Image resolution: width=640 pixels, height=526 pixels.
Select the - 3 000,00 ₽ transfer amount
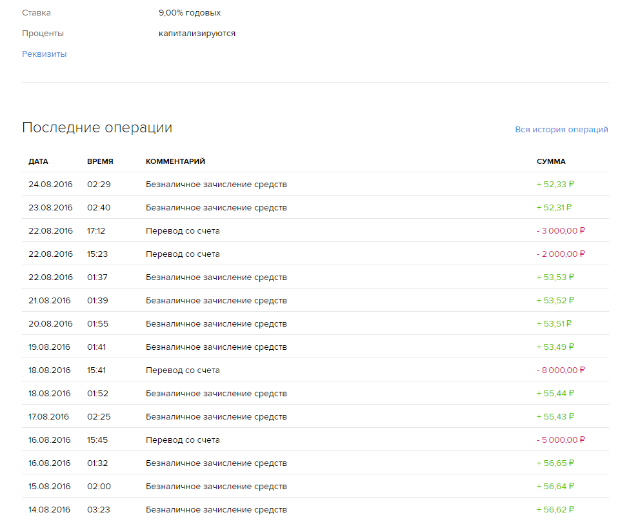(x=561, y=231)
